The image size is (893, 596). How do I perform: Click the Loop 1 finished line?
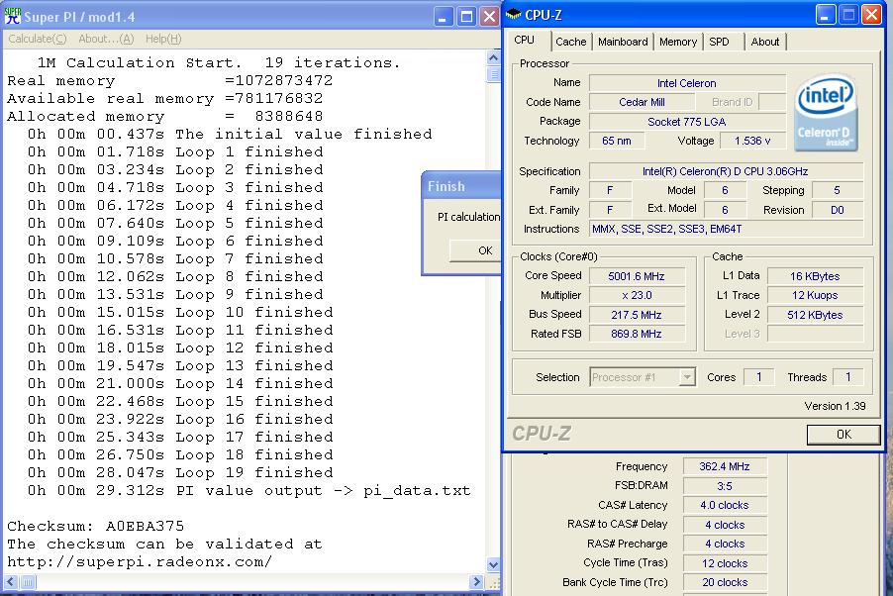pyautogui.click(x=175, y=151)
